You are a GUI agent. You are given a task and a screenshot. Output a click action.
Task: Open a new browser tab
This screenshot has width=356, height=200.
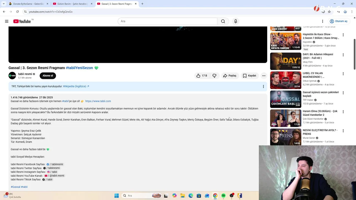click(142, 4)
